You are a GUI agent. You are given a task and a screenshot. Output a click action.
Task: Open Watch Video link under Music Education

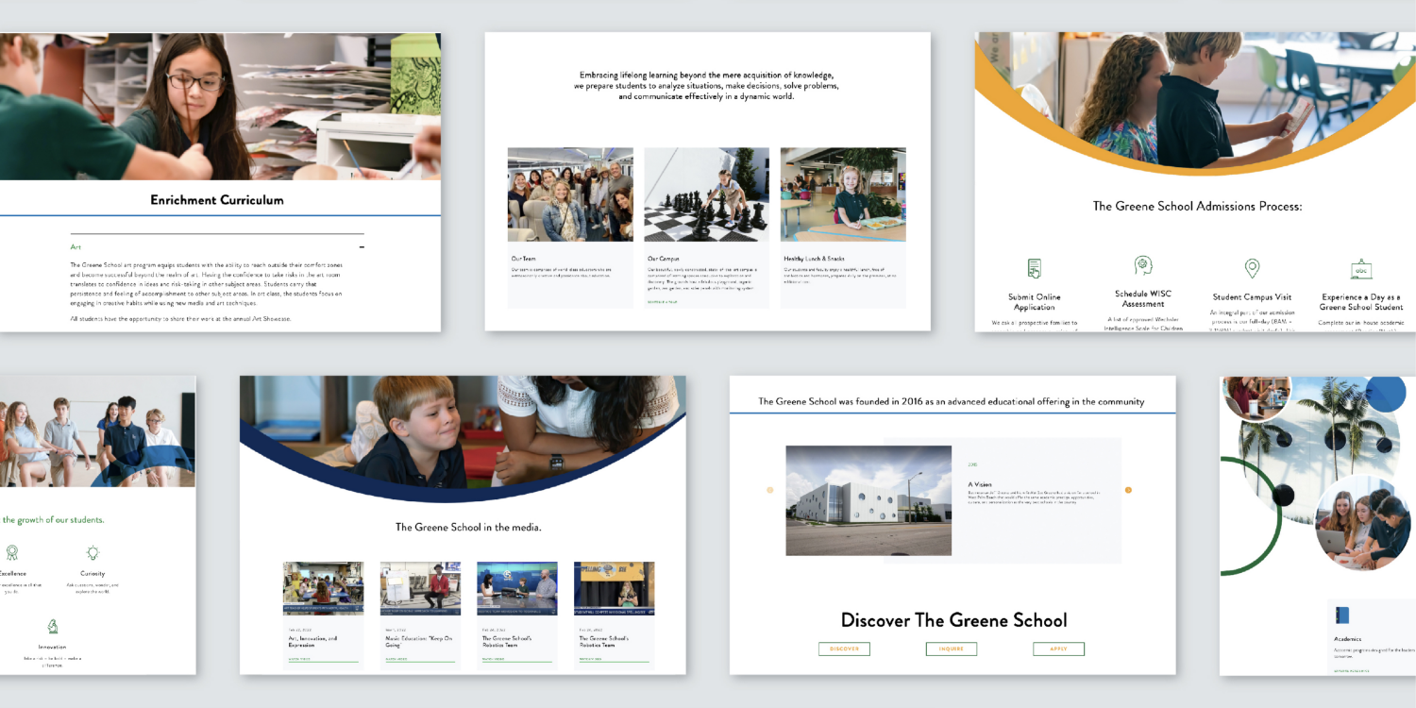click(x=396, y=659)
